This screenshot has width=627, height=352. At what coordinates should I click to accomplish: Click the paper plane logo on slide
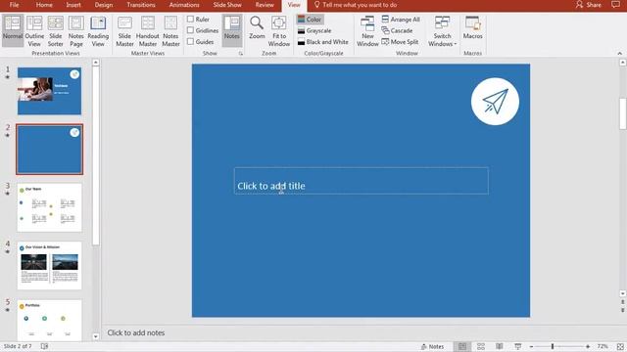pyautogui.click(x=495, y=102)
